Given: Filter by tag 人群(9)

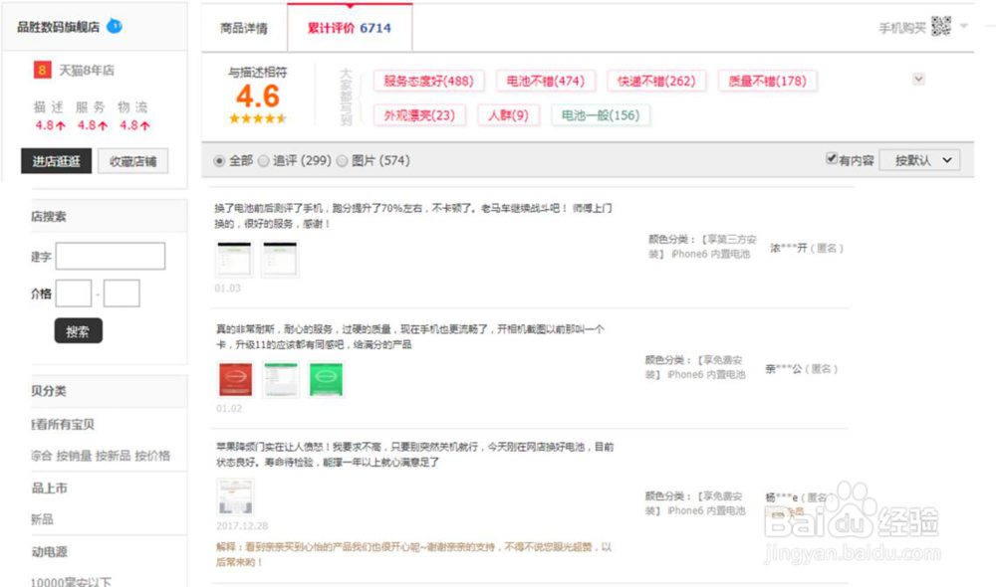Looking at the screenshot, I should pyautogui.click(x=508, y=115).
